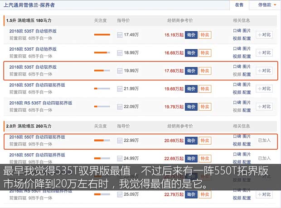
Task: Open calculator icon beside 19.99万 price
Action: [120, 71]
